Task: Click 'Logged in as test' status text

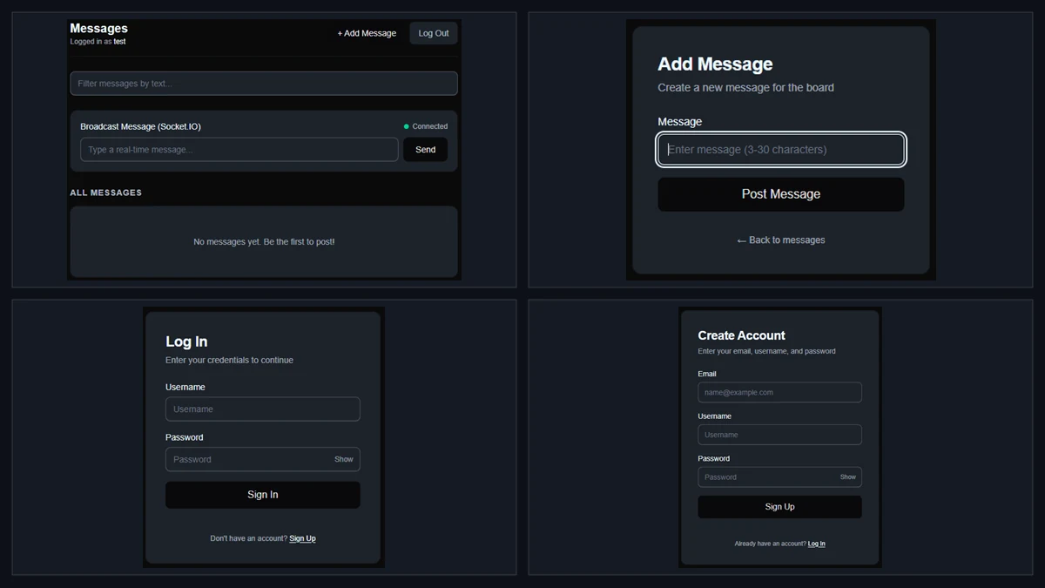Action: click(98, 42)
